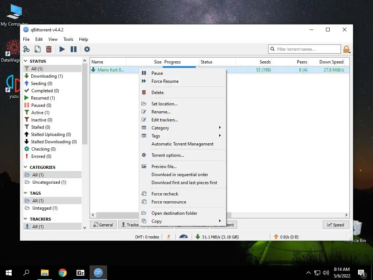The height and width of the screenshot is (280, 373).
Task: Choose Force reannounce entry
Action: 182,202
